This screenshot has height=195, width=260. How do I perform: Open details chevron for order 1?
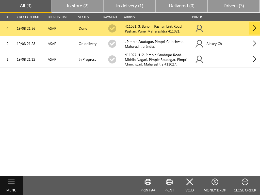pyautogui.click(x=254, y=59)
